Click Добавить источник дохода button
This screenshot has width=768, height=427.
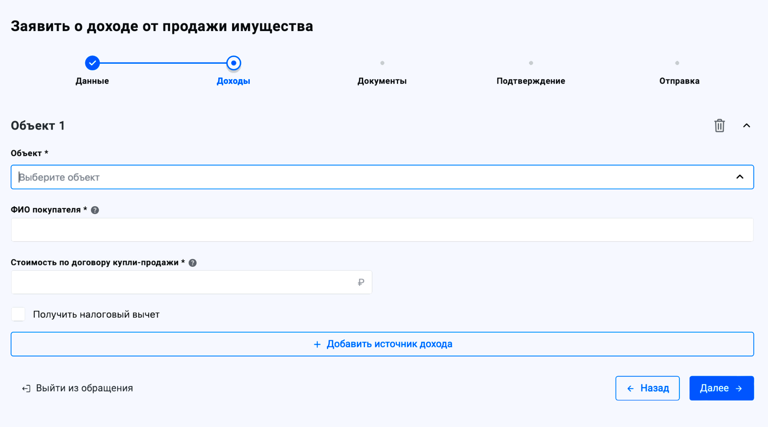click(382, 344)
